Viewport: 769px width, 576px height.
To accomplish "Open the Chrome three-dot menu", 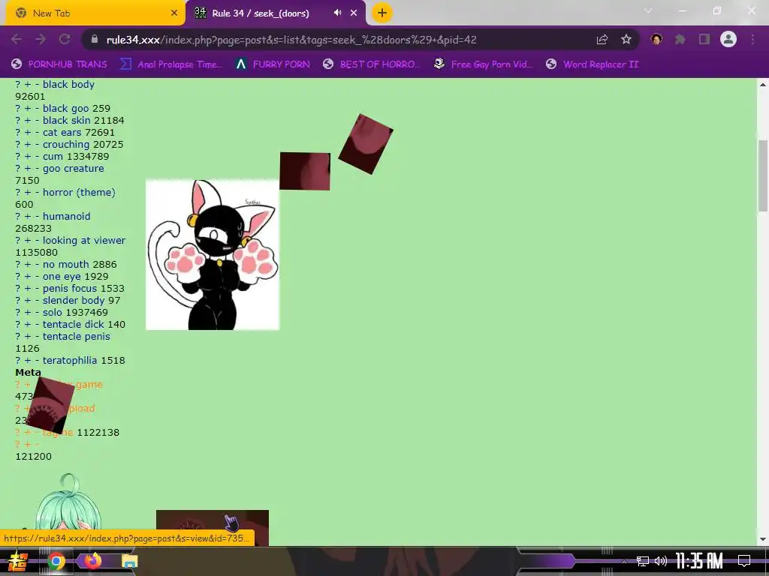I will [x=752, y=39].
